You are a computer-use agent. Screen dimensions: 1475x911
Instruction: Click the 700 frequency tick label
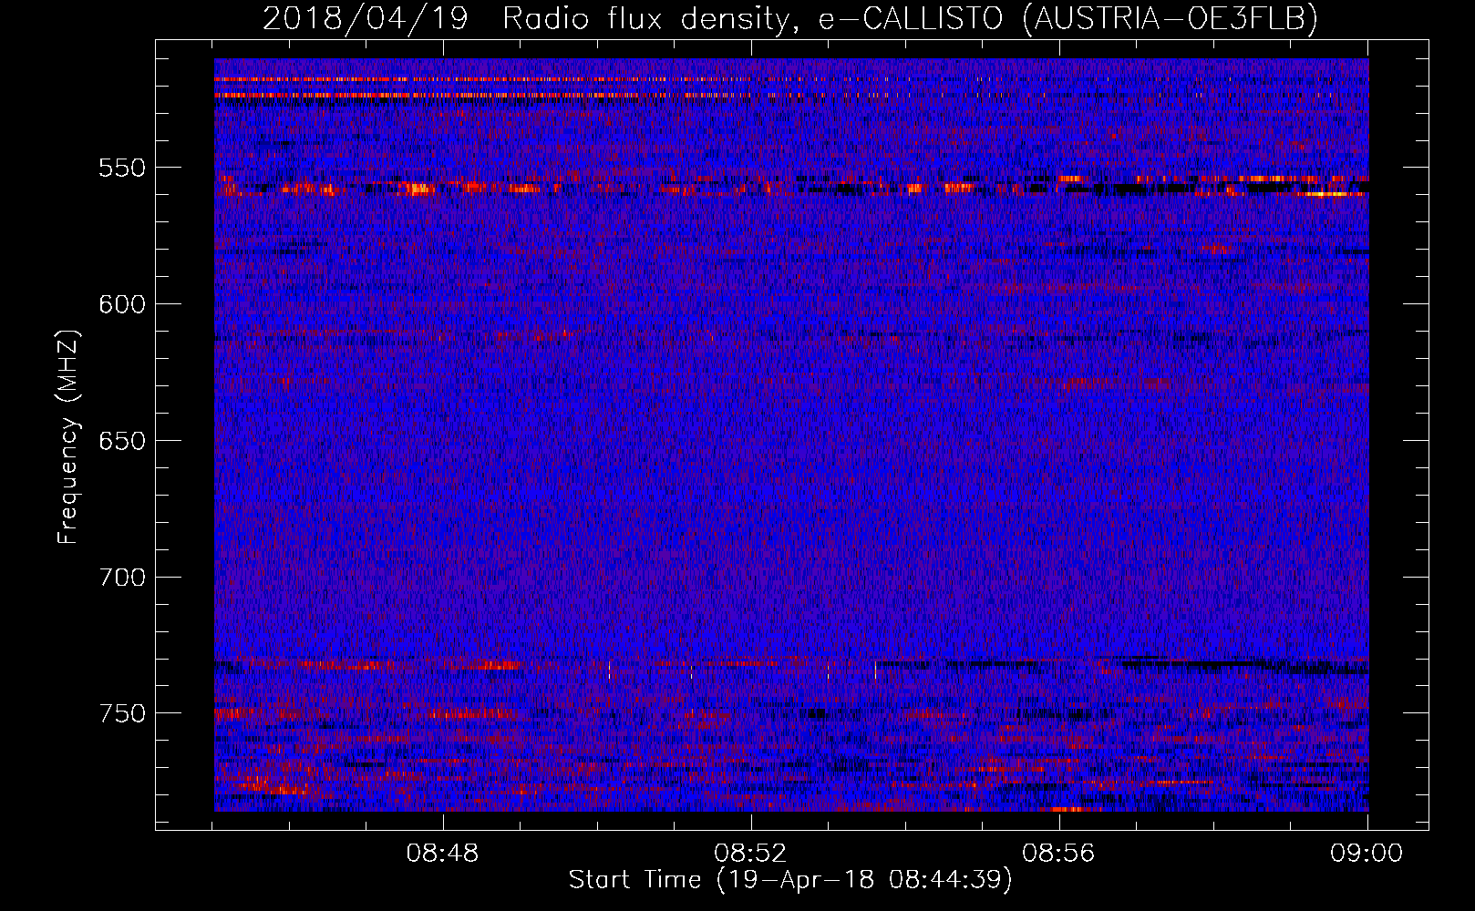tap(121, 578)
